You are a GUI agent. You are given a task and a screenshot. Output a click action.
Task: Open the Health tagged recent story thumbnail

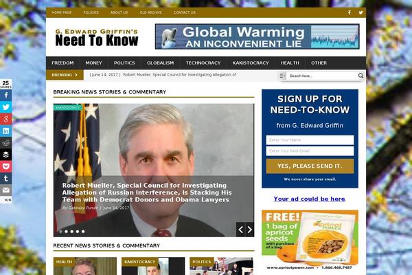click(x=85, y=266)
